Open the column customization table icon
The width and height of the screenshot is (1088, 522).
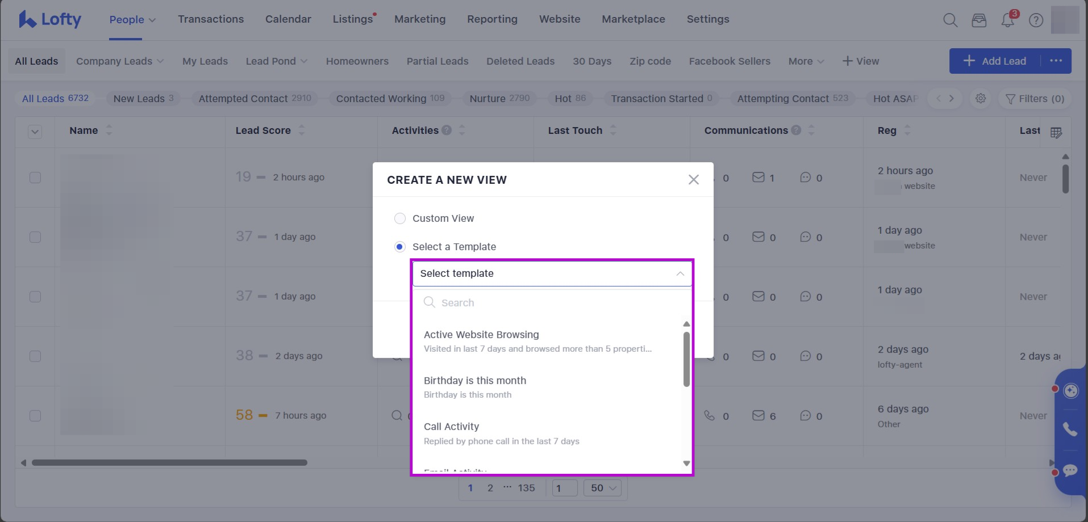[x=1056, y=133]
